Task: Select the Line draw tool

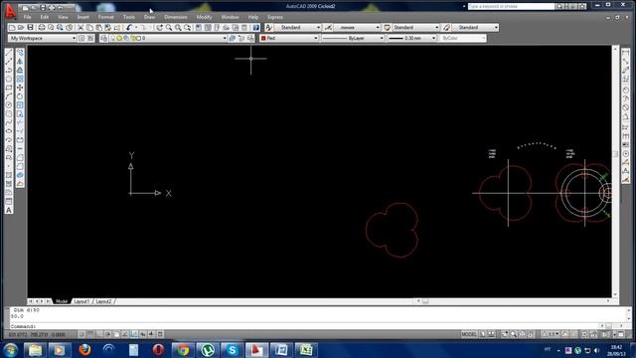Action: pos(9,53)
